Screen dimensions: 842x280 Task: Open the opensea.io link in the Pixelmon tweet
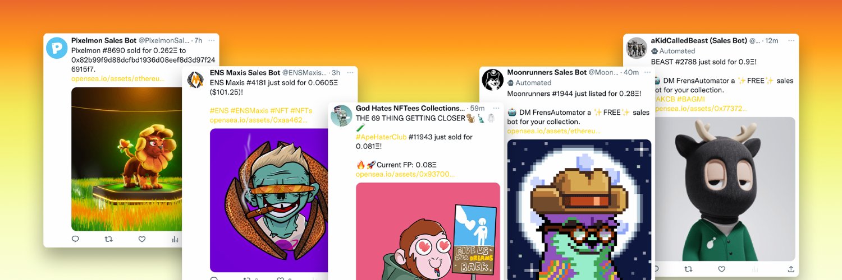pyautogui.click(x=117, y=78)
